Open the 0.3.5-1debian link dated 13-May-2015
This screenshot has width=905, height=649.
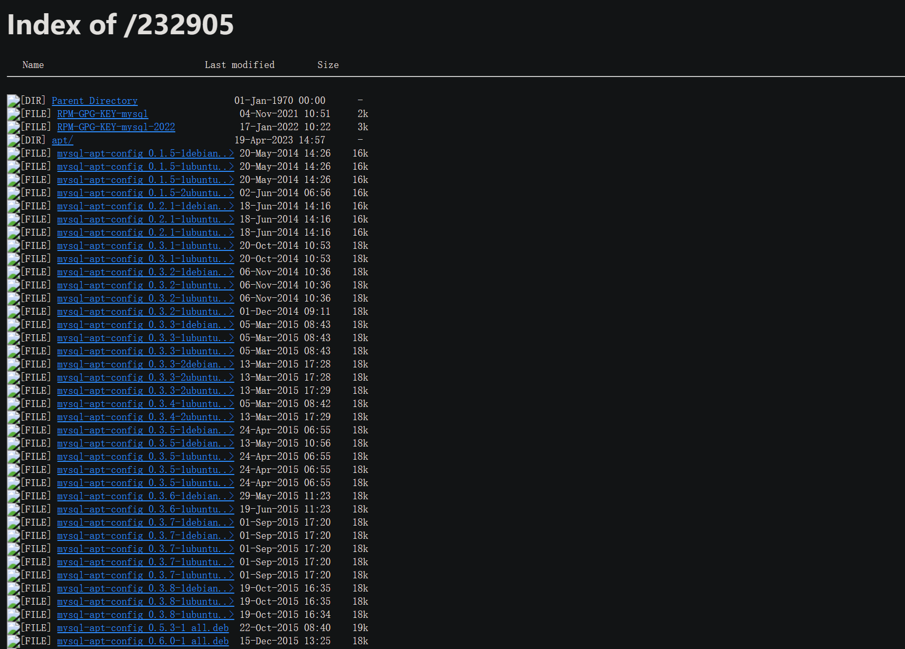tap(146, 443)
